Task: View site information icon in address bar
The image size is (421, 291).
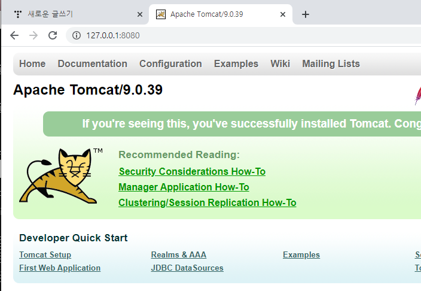Action: (x=77, y=35)
